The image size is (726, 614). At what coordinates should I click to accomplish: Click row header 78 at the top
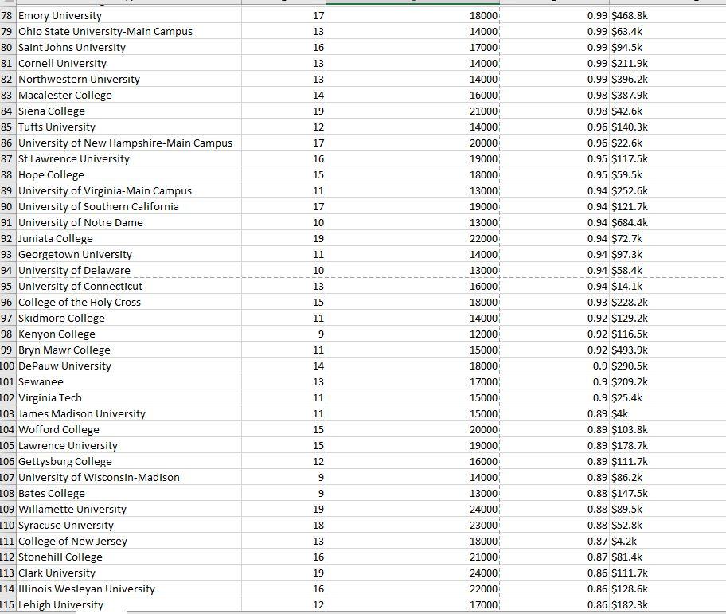7,15
